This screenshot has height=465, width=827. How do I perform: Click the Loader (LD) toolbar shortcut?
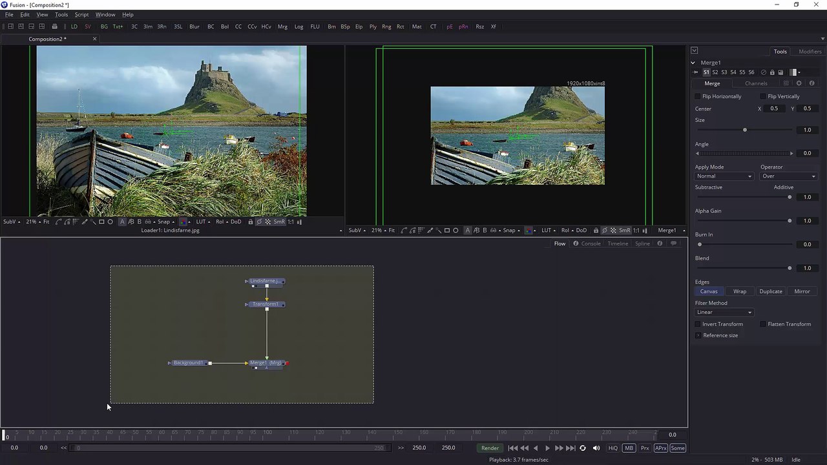pos(74,26)
